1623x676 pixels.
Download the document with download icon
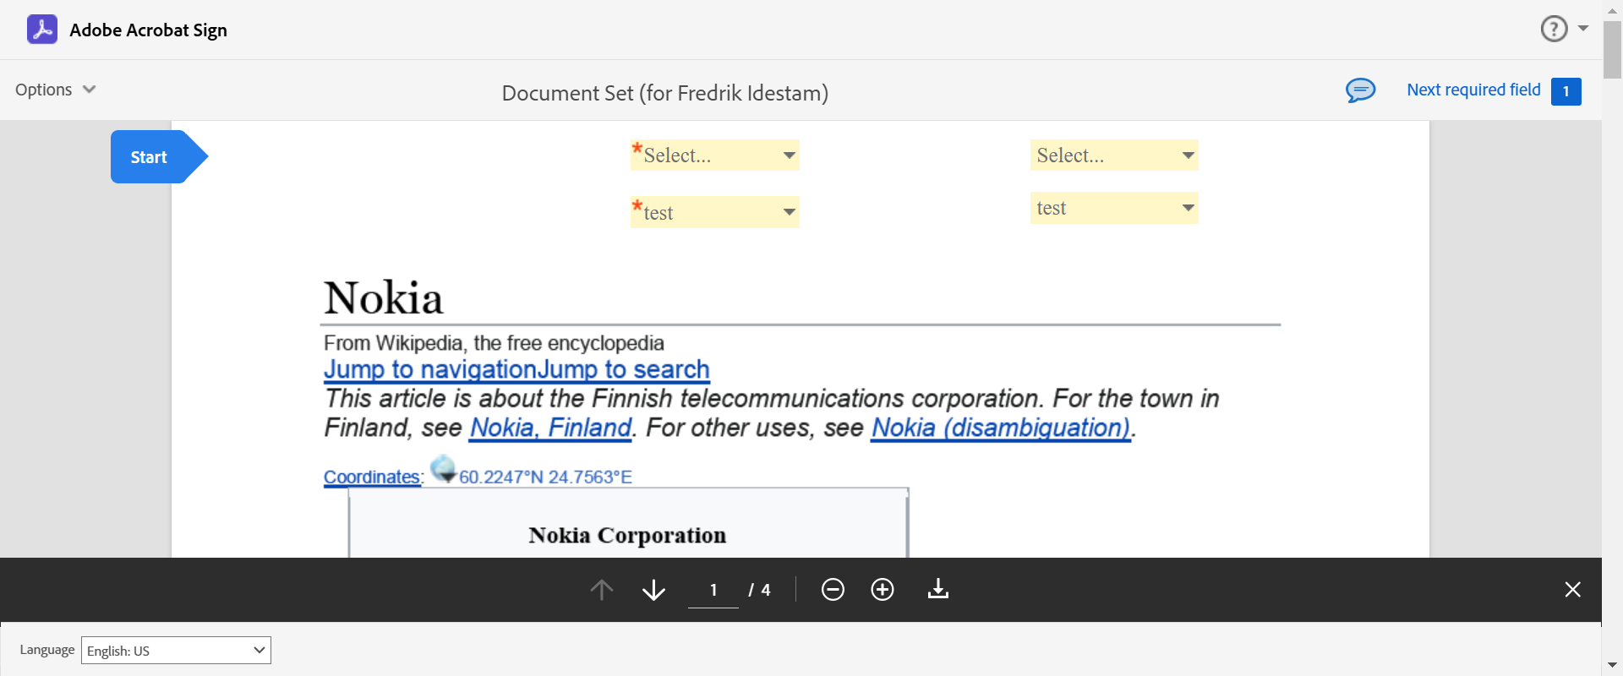pos(938,590)
